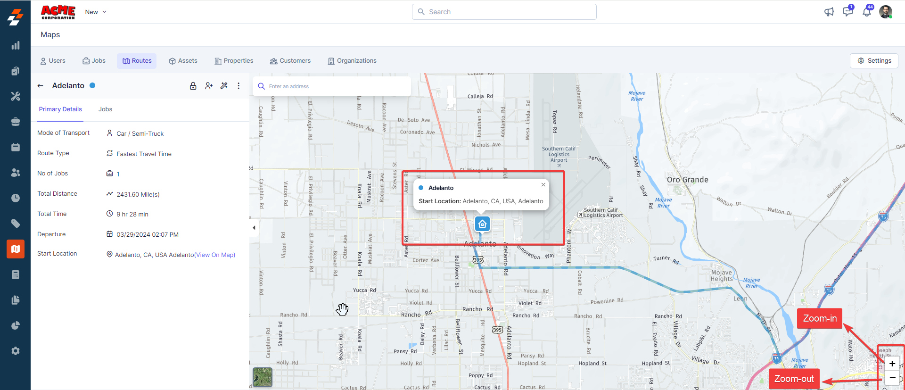
Task: Click the View On Map link
Action: [215, 255]
